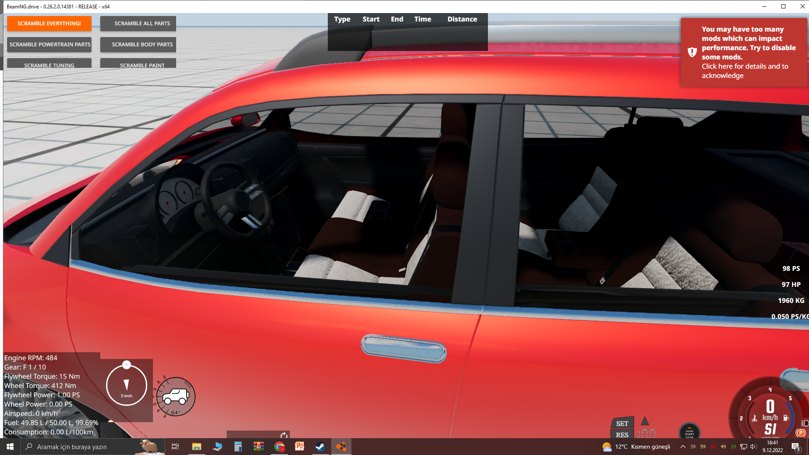Click the pitch gauge vehicle icon
809x455 pixels.
176,396
